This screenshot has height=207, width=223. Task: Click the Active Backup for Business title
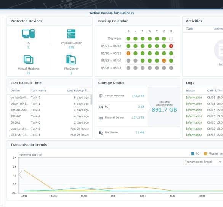[112, 13]
